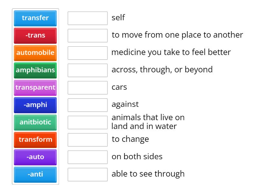Click the box beside 'animals that live on land and in water'
This screenshot has width=258, height=193.
coord(87,123)
